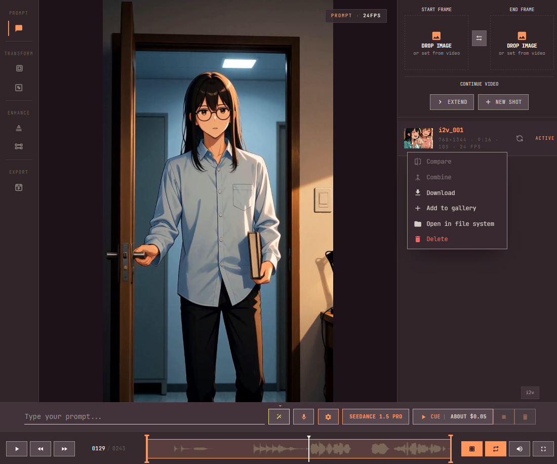Toggle the loop playback button
This screenshot has width=557, height=464.
496,449
